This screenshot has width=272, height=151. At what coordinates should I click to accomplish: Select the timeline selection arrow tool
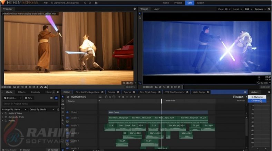(62, 97)
